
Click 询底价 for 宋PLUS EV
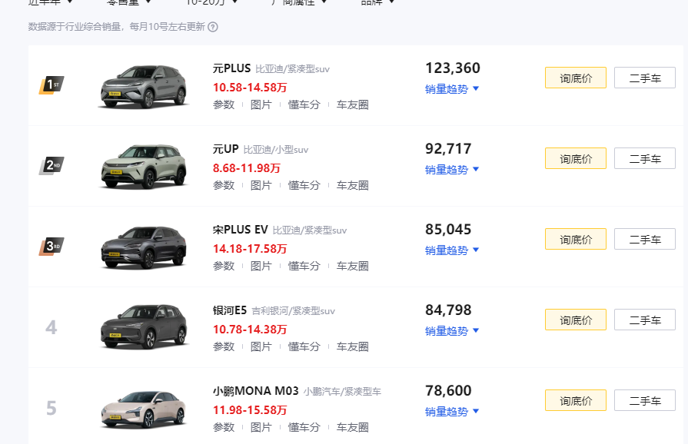[576, 240]
